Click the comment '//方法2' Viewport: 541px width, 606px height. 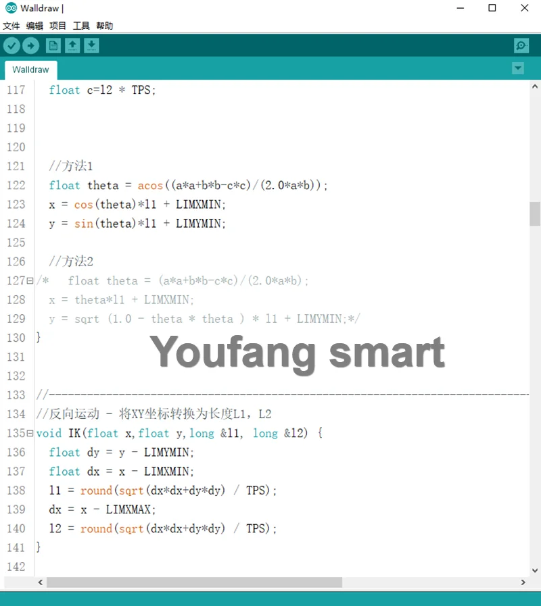tap(71, 261)
